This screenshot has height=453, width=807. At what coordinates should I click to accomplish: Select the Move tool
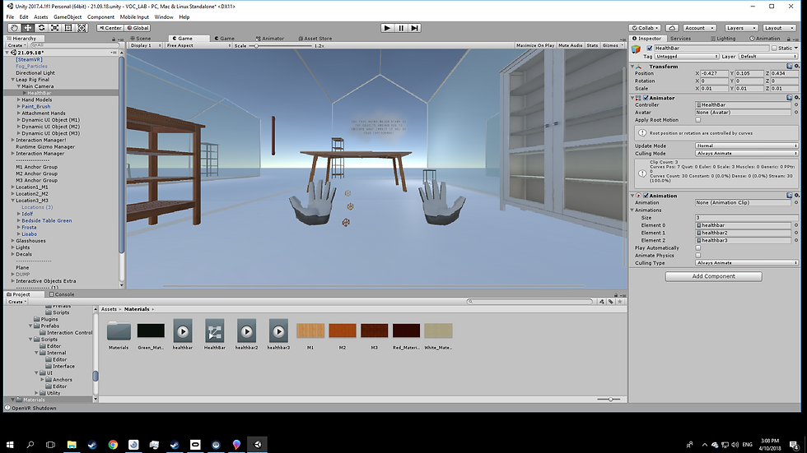coord(28,28)
